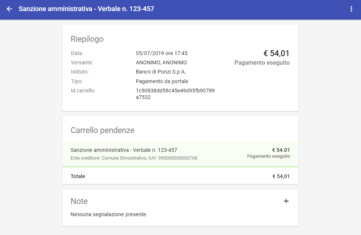This screenshot has height=235, width=361.
Task: Open pending item 'Sanzione amministrativa - Verbale n. 123-457' row
Action: coord(180,154)
